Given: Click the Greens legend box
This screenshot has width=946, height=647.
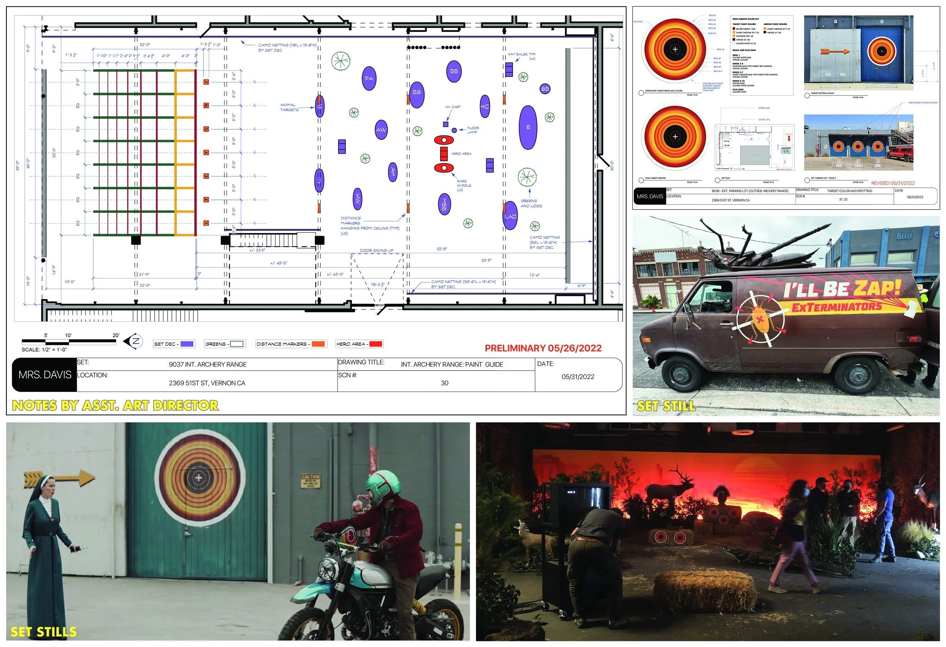Looking at the screenshot, I should [237, 344].
